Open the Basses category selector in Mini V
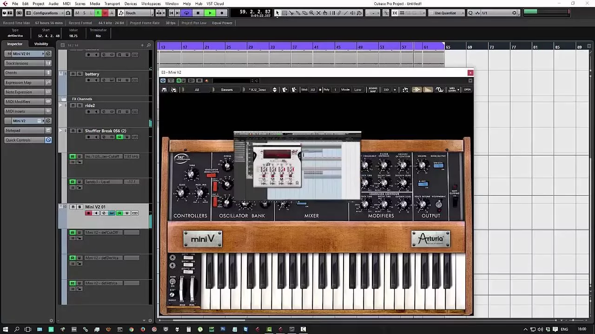 pos(227,90)
